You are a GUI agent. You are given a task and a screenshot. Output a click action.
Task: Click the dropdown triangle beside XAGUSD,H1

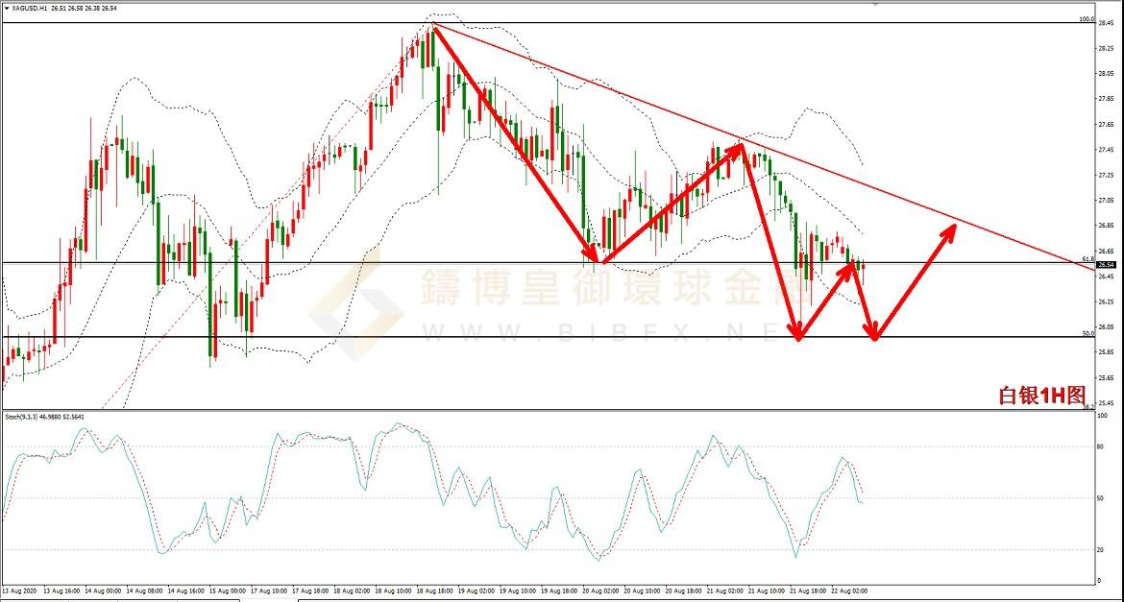[x=6, y=7]
